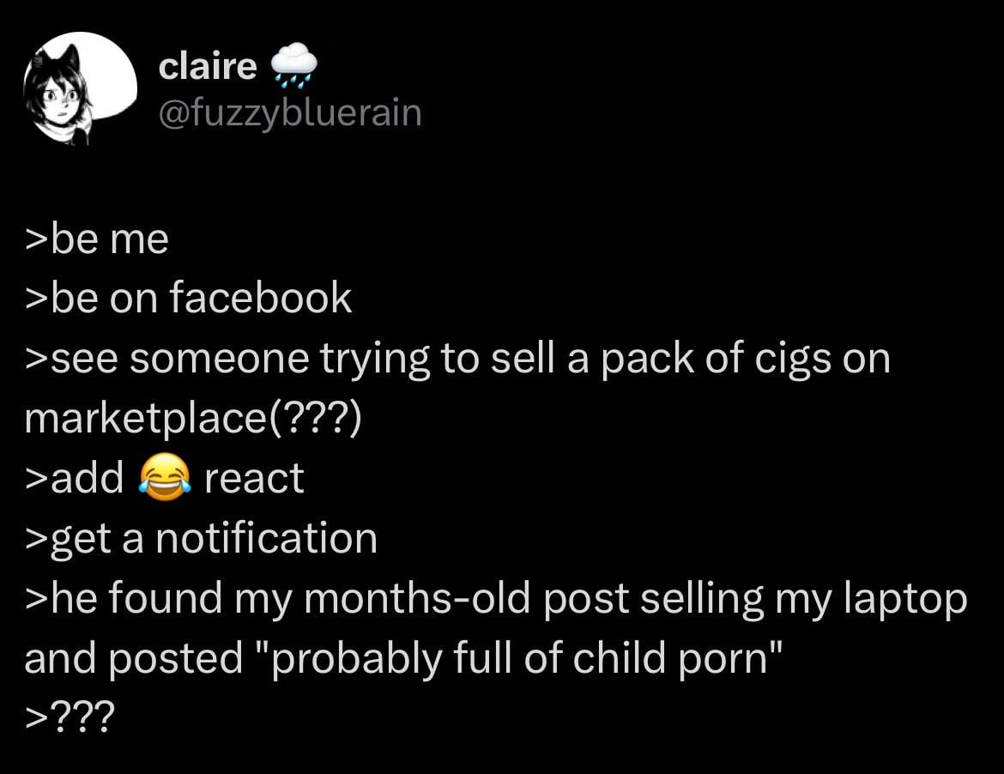Click the word ">add" before the emoji
This screenshot has width=1004, height=774.
coord(76,479)
